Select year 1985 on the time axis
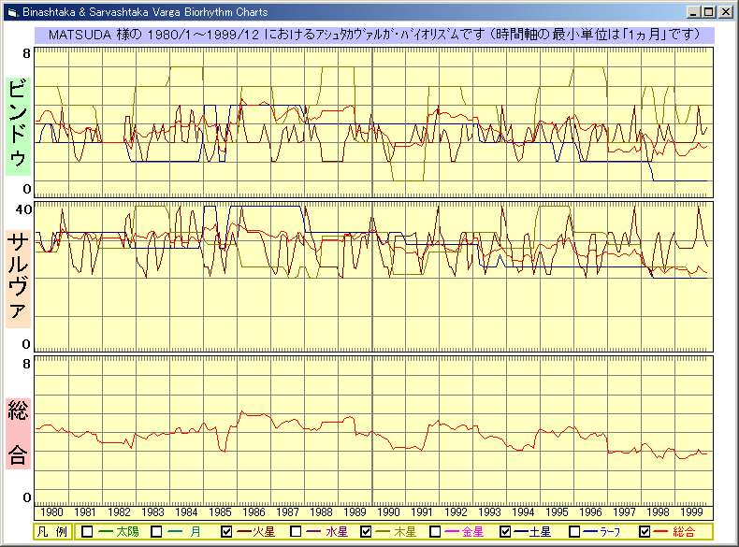The width and height of the screenshot is (739, 547). (x=221, y=512)
